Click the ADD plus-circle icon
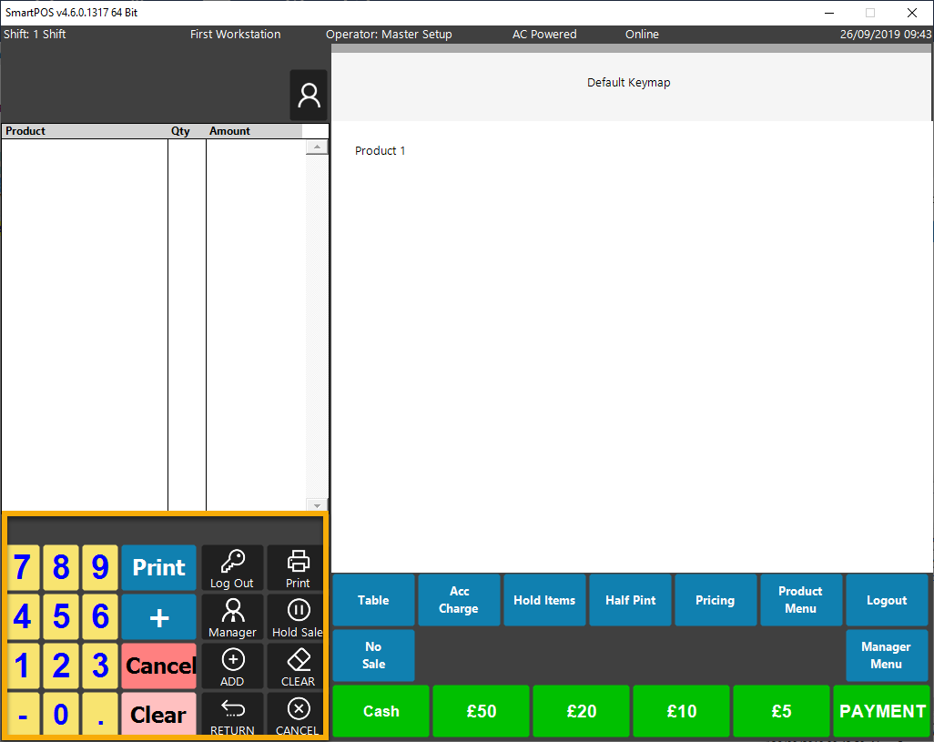Viewport: 934px width, 742px height. [x=232, y=666]
